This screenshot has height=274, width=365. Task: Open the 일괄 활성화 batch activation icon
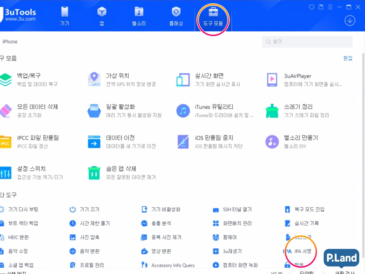(x=94, y=111)
